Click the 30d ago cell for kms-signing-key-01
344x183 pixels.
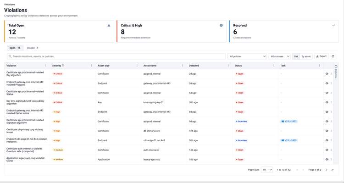coord(193,102)
